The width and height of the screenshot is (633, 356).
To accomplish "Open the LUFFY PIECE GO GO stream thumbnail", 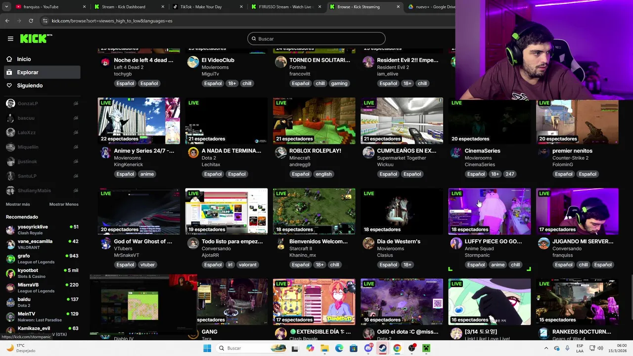I will coord(490,211).
